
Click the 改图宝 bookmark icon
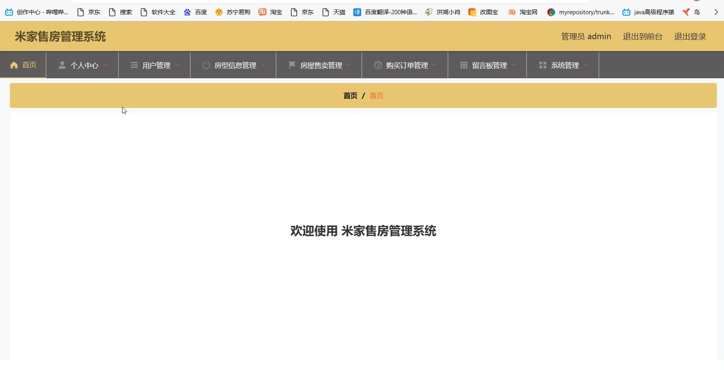[472, 12]
